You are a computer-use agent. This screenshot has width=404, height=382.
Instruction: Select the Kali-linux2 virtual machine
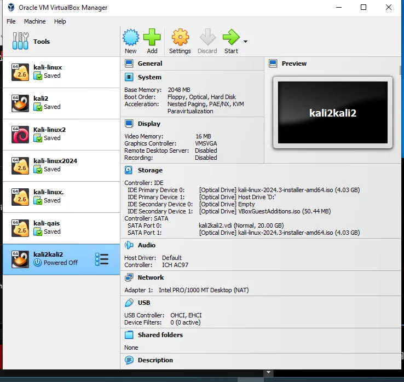pyautogui.click(x=61, y=135)
